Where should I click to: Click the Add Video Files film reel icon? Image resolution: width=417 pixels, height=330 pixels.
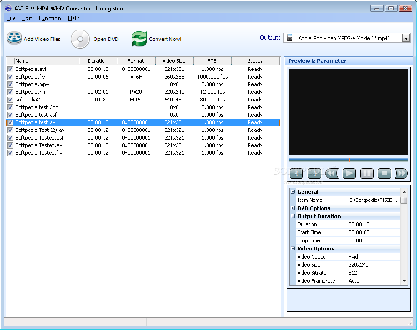click(14, 38)
